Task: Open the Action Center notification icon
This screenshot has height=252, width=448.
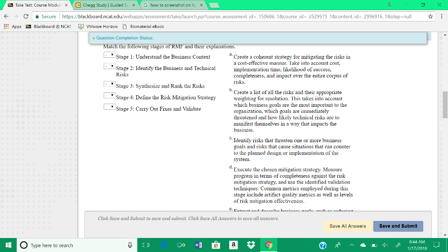Action: click(x=436, y=246)
